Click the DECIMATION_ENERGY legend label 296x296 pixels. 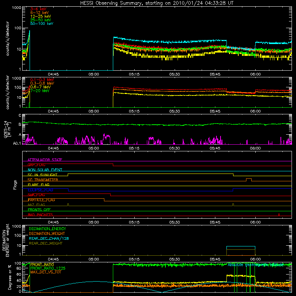pyautogui.click(x=47, y=229)
